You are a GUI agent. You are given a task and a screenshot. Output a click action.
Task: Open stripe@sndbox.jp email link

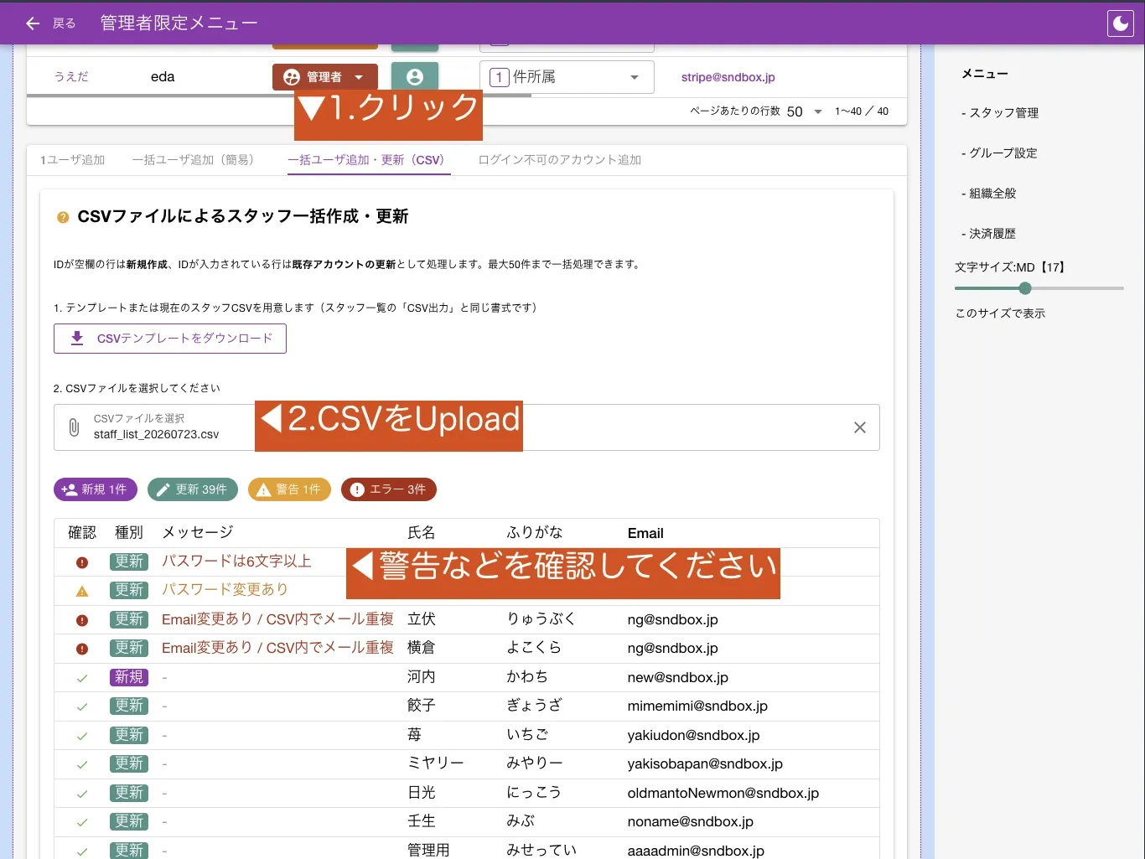(728, 77)
